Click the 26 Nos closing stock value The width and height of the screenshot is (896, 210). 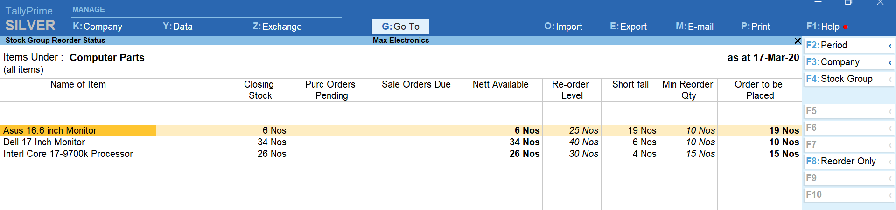click(272, 154)
